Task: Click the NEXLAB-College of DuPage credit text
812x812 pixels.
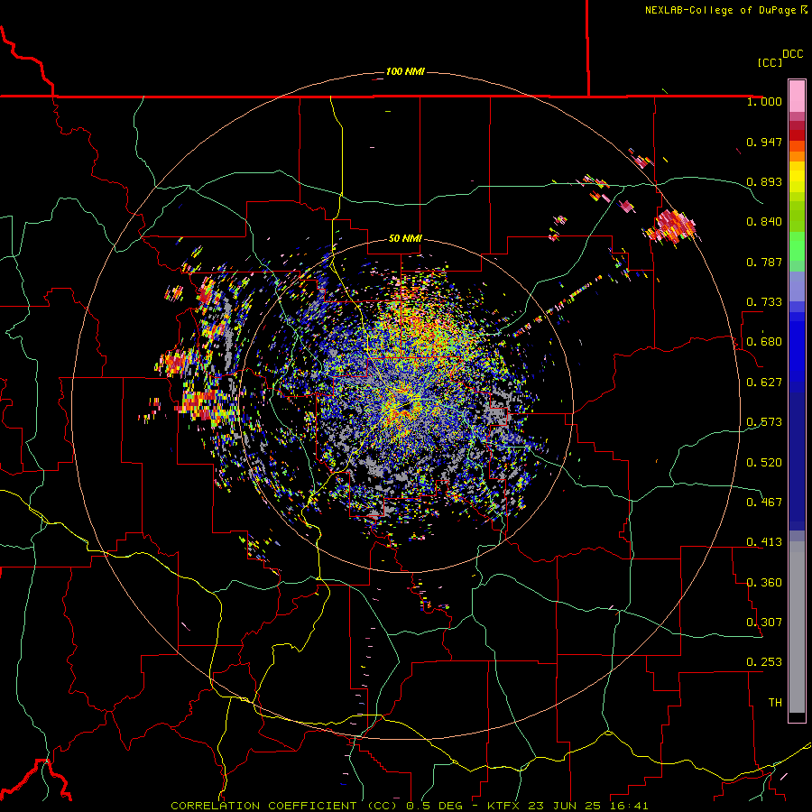Action: click(725, 10)
